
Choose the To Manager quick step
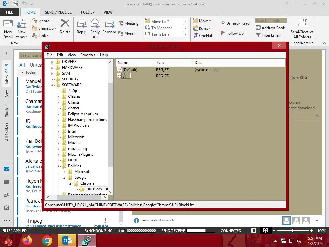162,28
